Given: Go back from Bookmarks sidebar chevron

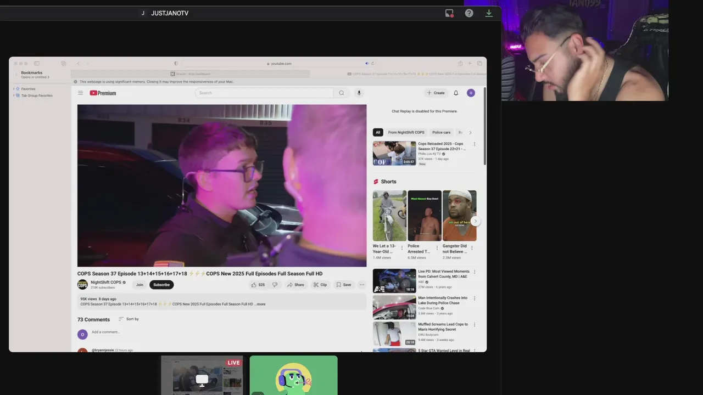Looking at the screenshot, I should tap(16, 75).
